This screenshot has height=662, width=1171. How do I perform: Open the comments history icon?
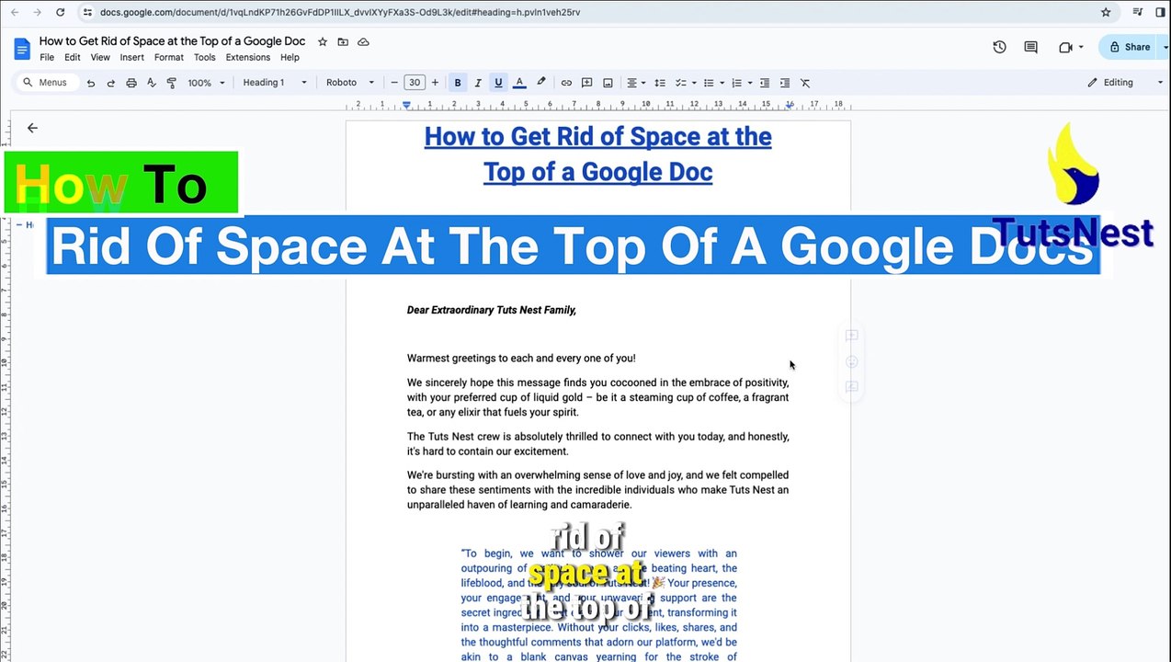coord(1030,47)
